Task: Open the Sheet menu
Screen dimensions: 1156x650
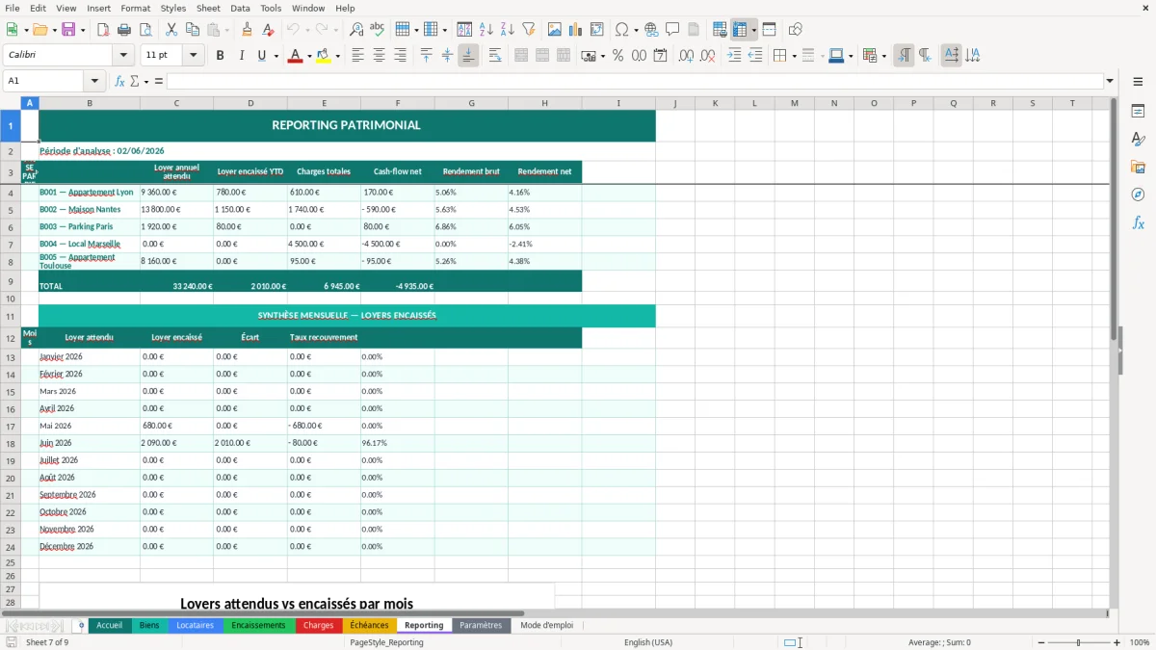Action: click(208, 8)
